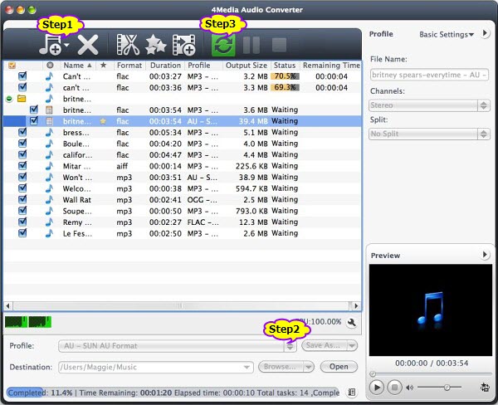Screen dimensions: 498x405
Task: Mute the preview volume speaker
Action: tap(410, 388)
